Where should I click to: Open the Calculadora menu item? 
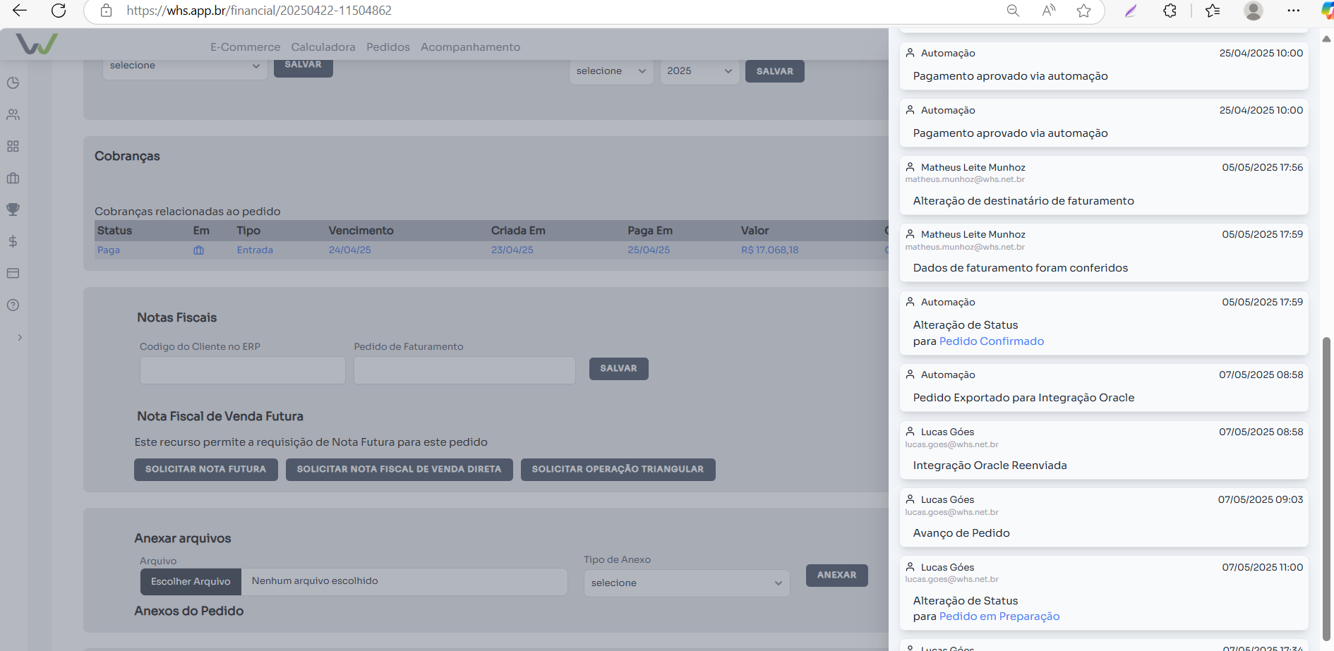pyautogui.click(x=323, y=47)
